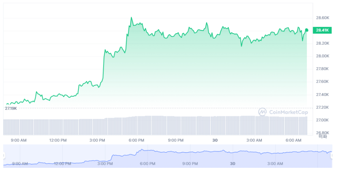Viewport: 337px width, 171px height.
Task: Click the bold 30 date label on main axis
Action: 215,140
